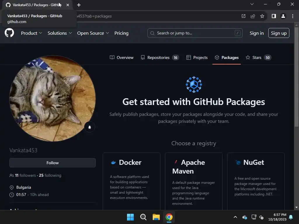View the 25 following list

(x=50, y=175)
